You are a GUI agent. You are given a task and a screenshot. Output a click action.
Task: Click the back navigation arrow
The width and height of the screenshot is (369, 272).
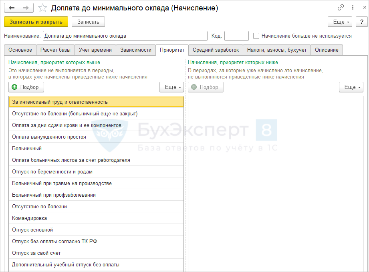(12, 8)
